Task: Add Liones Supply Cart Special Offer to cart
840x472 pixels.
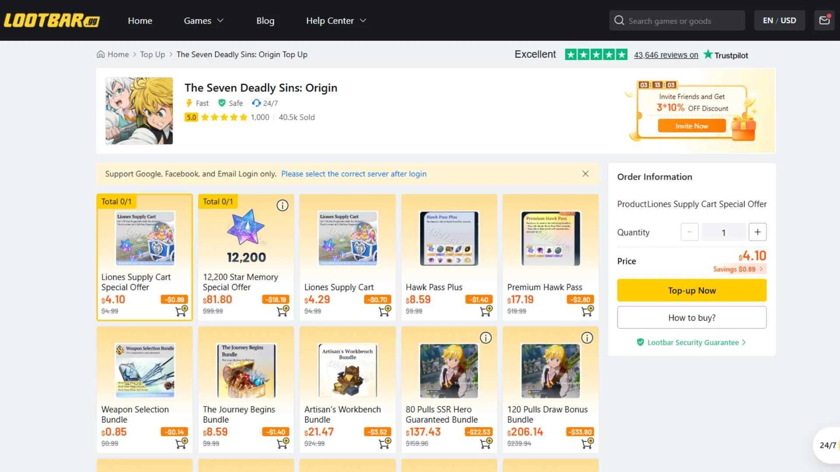Action: click(181, 310)
